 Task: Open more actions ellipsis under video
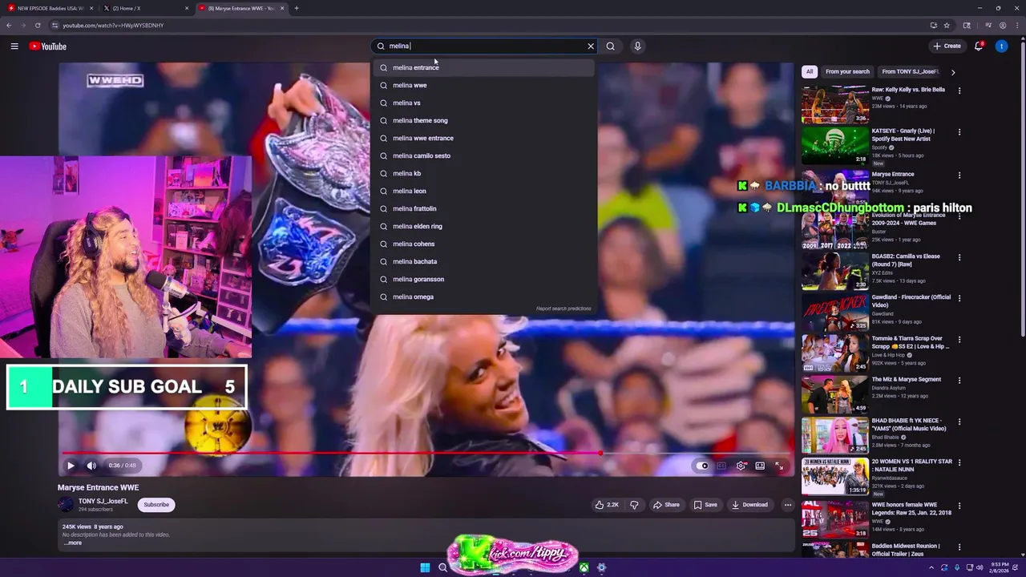pyautogui.click(x=788, y=505)
